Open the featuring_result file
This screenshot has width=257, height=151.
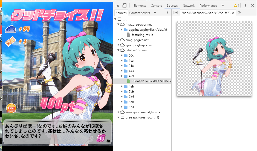142,35
